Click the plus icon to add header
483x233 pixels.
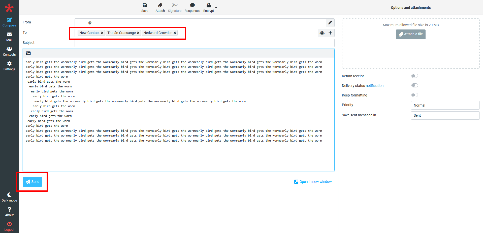click(330, 33)
